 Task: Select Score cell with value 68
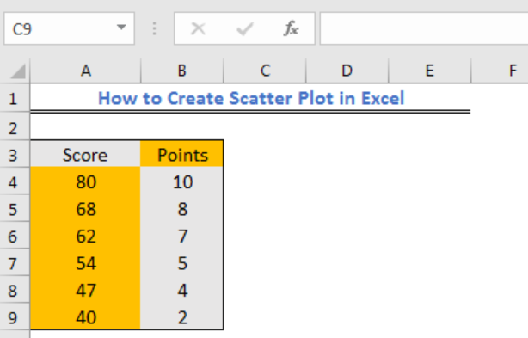[85, 208]
